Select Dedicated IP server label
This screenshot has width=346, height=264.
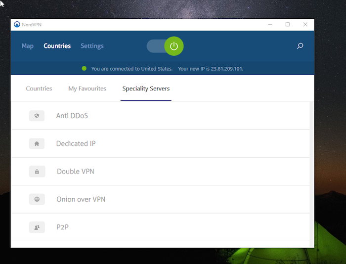76,144
